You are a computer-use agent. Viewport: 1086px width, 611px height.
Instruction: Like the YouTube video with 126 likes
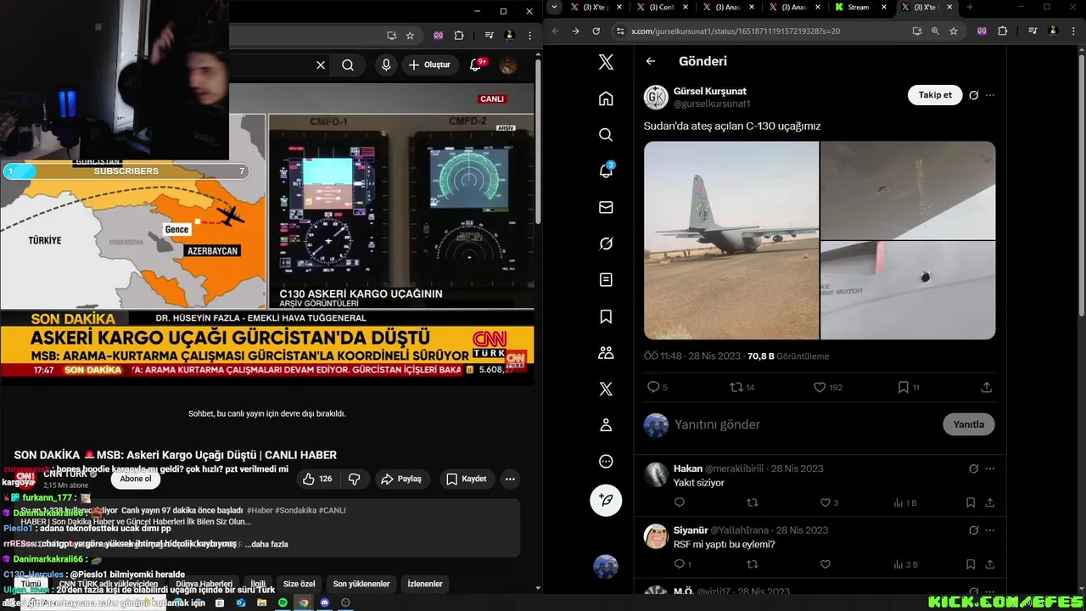coord(316,479)
